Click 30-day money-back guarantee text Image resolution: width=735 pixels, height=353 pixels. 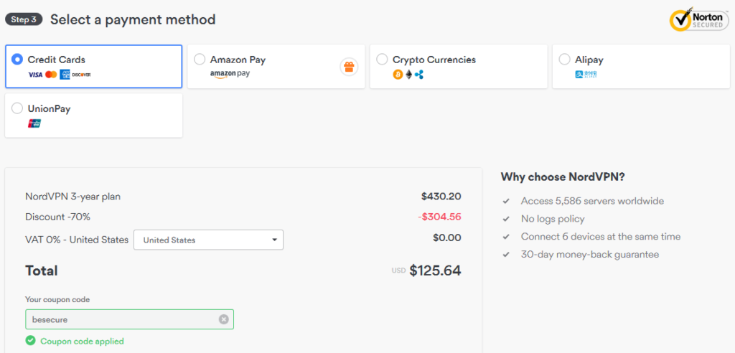point(590,255)
